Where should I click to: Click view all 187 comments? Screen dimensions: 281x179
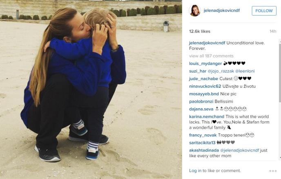point(211,56)
